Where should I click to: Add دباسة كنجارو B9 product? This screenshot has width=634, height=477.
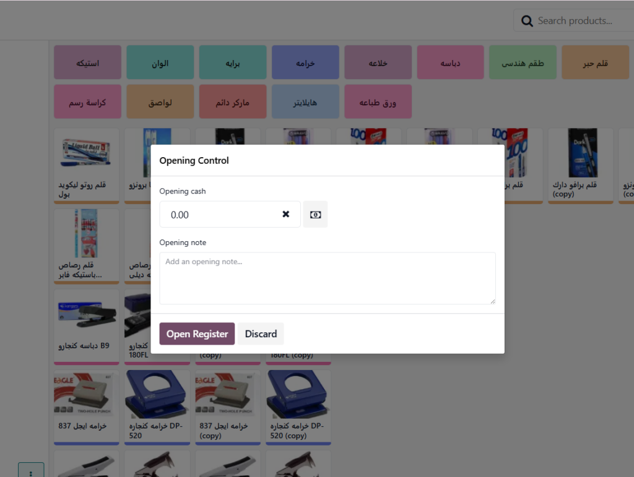(x=87, y=327)
